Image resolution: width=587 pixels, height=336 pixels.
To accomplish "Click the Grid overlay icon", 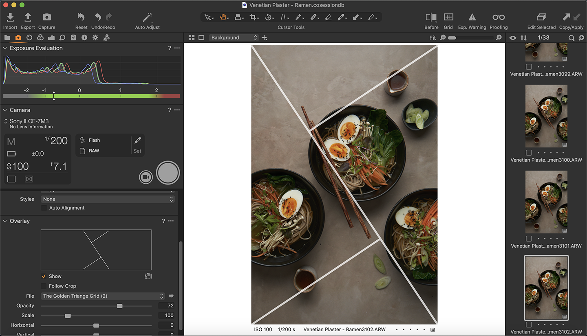I will pyautogui.click(x=448, y=17).
